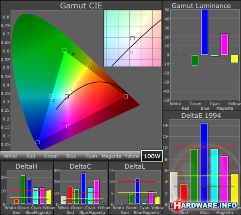Click the yellow target square on CIE diagram

(86, 67)
